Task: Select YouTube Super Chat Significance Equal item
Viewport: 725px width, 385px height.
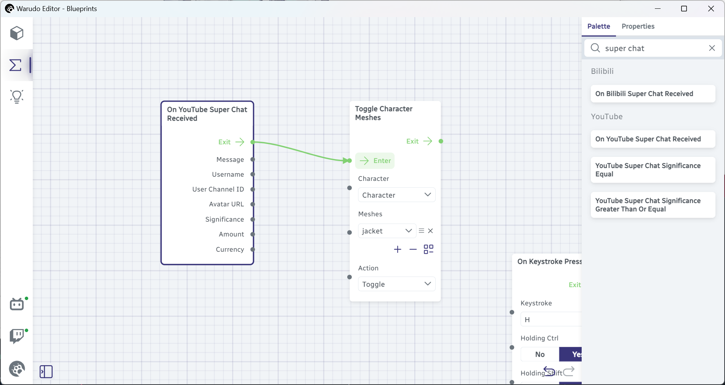Action: 653,170
